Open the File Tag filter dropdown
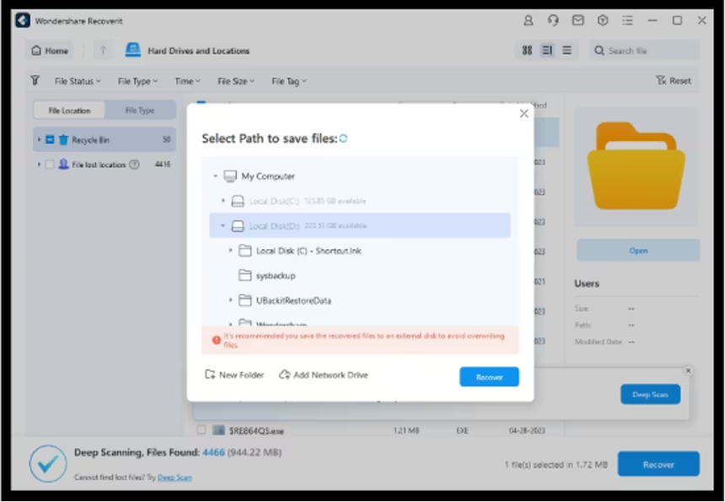 (x=289, y=82)
